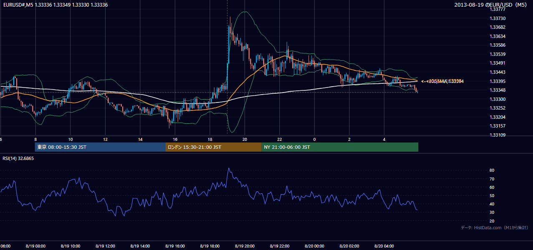Image resolution: width=533 pixels, height=250 pixels.
Task: Click the RSI scale value 20
Action: pyautogui.click(x=492, y=221)
